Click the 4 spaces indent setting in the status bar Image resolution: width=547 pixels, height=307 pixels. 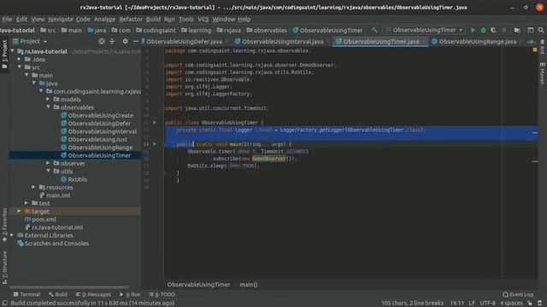pyautogui.click(x=512, y=303)
